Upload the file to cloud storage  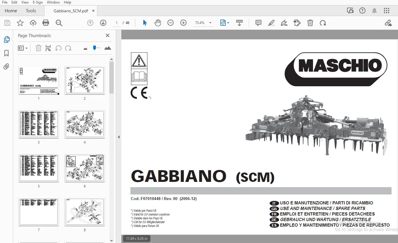coord(33,23)
